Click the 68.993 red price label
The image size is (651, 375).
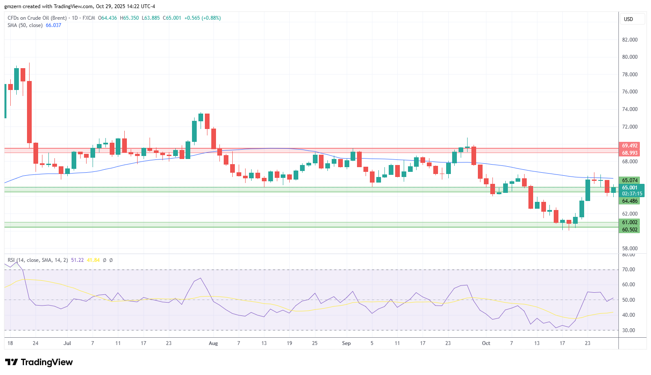coord(630,153)
